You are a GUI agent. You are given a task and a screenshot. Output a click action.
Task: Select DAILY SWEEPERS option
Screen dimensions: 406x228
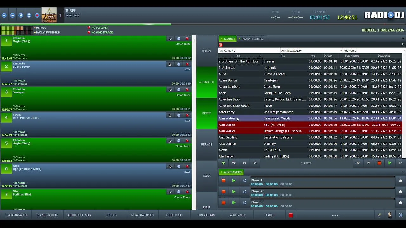[x=47, y=32]
